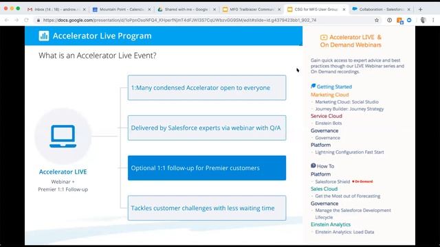Image resolution: width=440 pixels, height=247 pixels.
Task: Click the 'Governance' item under Getting Started
Action: point(327,138)
